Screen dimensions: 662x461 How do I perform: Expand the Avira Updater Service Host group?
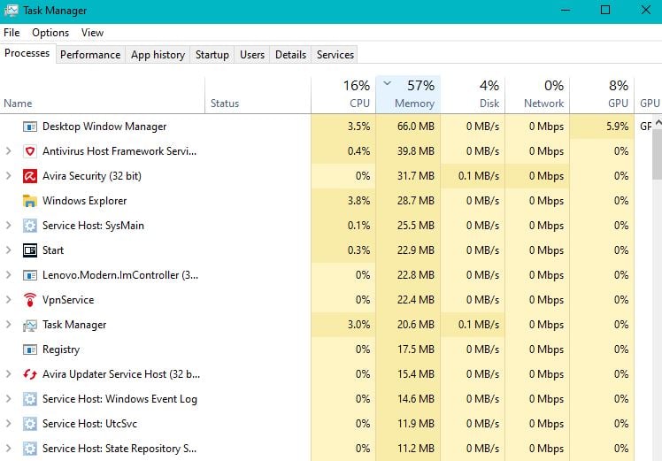pos(9,373)
